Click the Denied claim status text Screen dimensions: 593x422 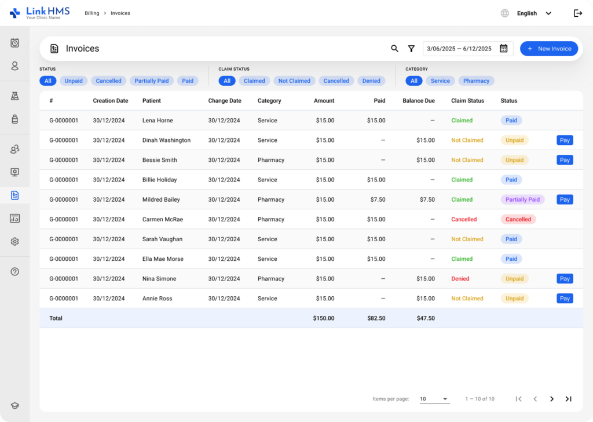(x=460, y=279)
